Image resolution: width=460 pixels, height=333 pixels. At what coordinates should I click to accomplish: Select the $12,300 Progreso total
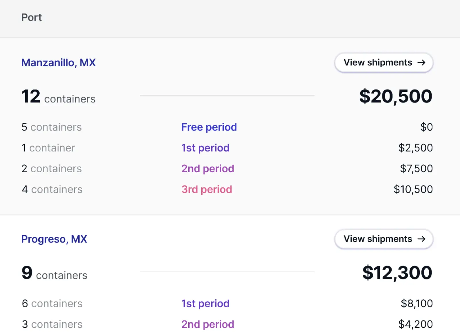tap(397, 273)
